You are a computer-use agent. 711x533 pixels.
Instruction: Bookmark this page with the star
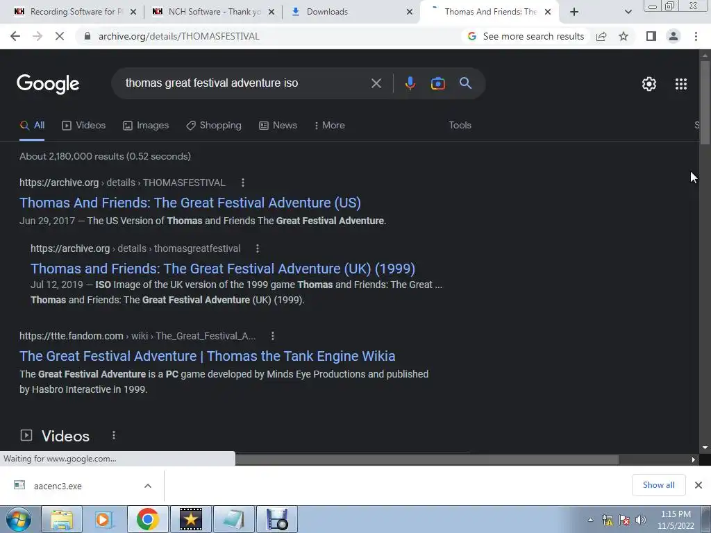pyautogui.click(x=624, y=36)
